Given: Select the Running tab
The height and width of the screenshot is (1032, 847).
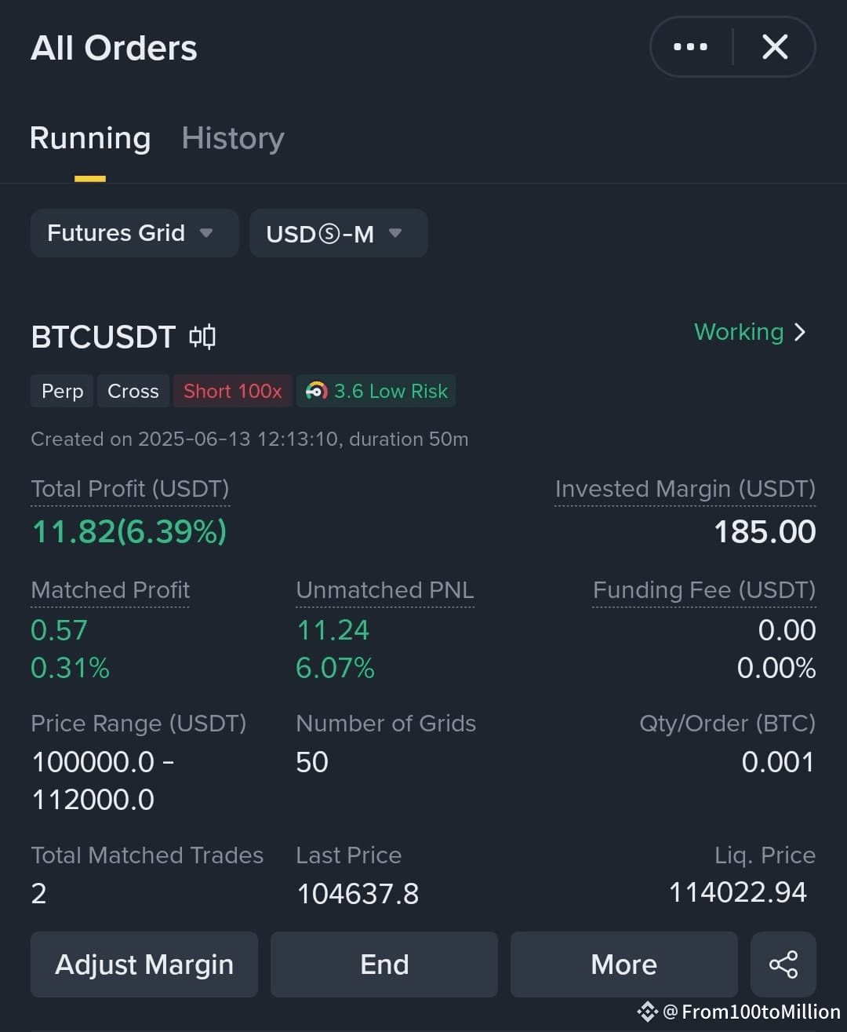Looking at the screenshot, I should pos(90,138).
